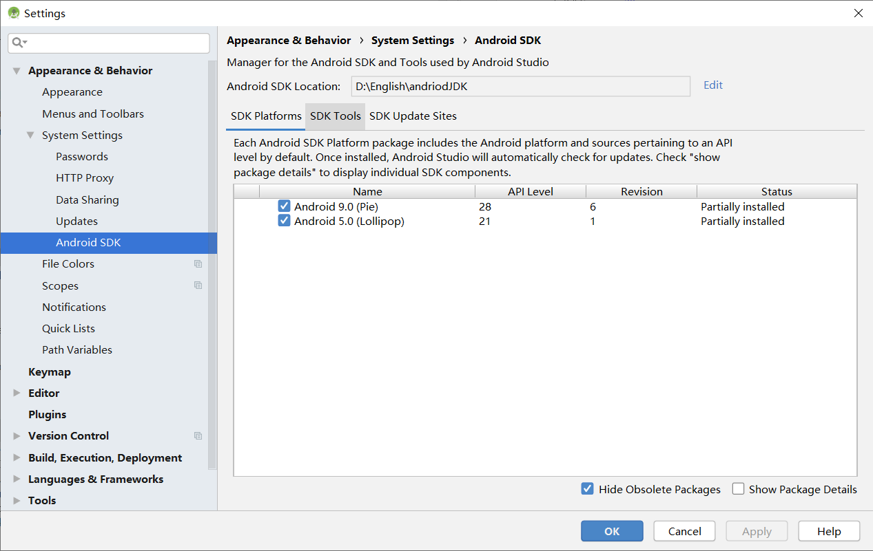The width and height of the screenshot is (873, 551).
Task: Close the Settings dialog window
Action: coord(858,13)
